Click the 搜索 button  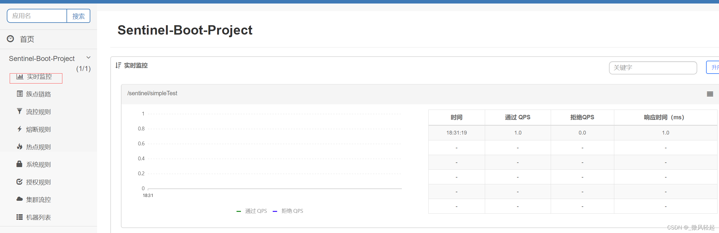point(79,16)
